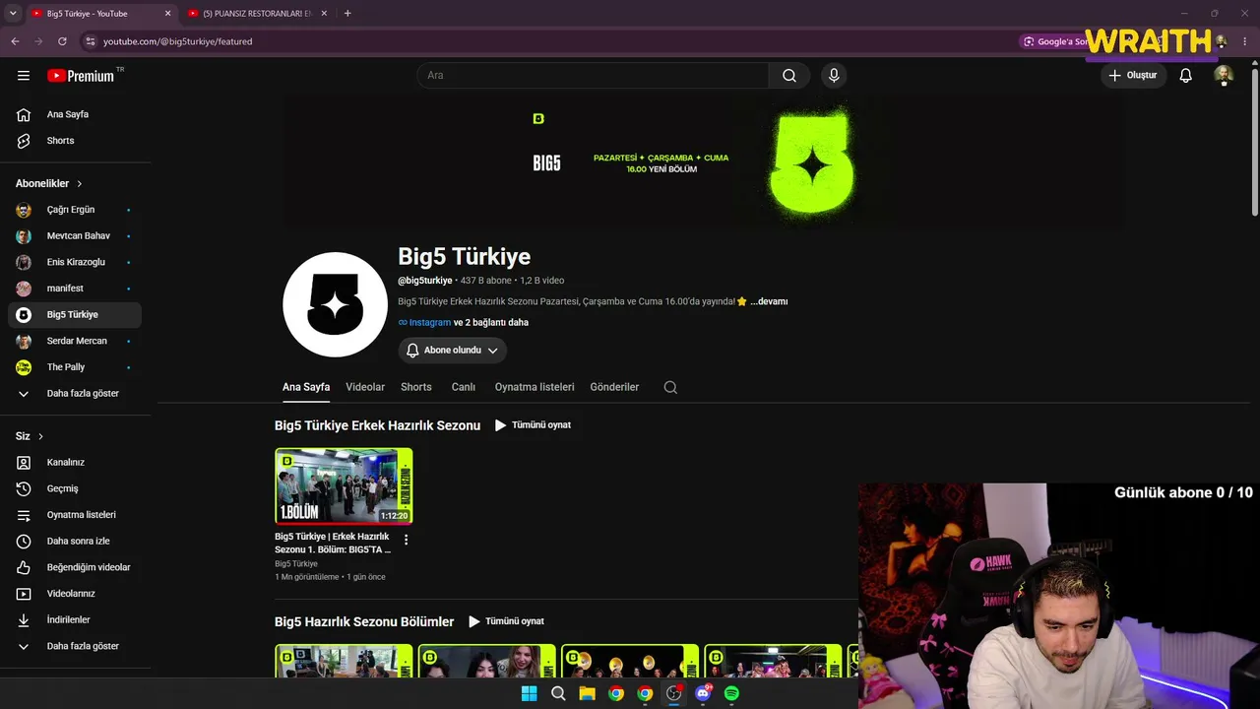
Task: Open more options for 1. Bölüm video
Action: (x=406, y=540)
